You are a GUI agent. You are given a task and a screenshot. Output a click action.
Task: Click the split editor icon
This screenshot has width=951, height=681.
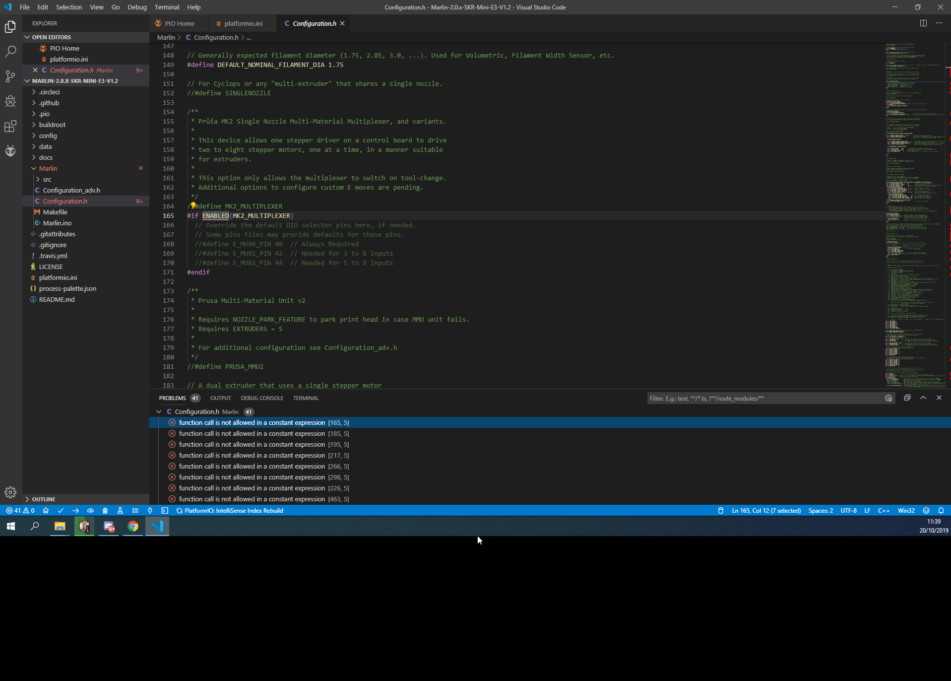pyautogui.click(x=923, y=23)
